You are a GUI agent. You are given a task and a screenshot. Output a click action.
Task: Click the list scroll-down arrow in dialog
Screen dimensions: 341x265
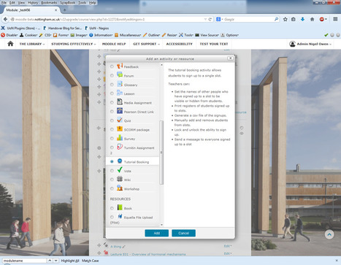coord(161,225)
